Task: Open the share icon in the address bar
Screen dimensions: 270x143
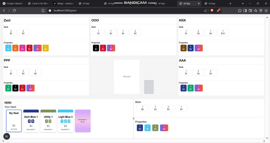Action: click(x=205, y=11)
